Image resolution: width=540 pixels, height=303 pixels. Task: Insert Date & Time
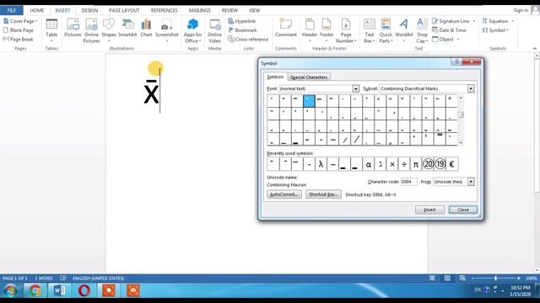[449, 30]
